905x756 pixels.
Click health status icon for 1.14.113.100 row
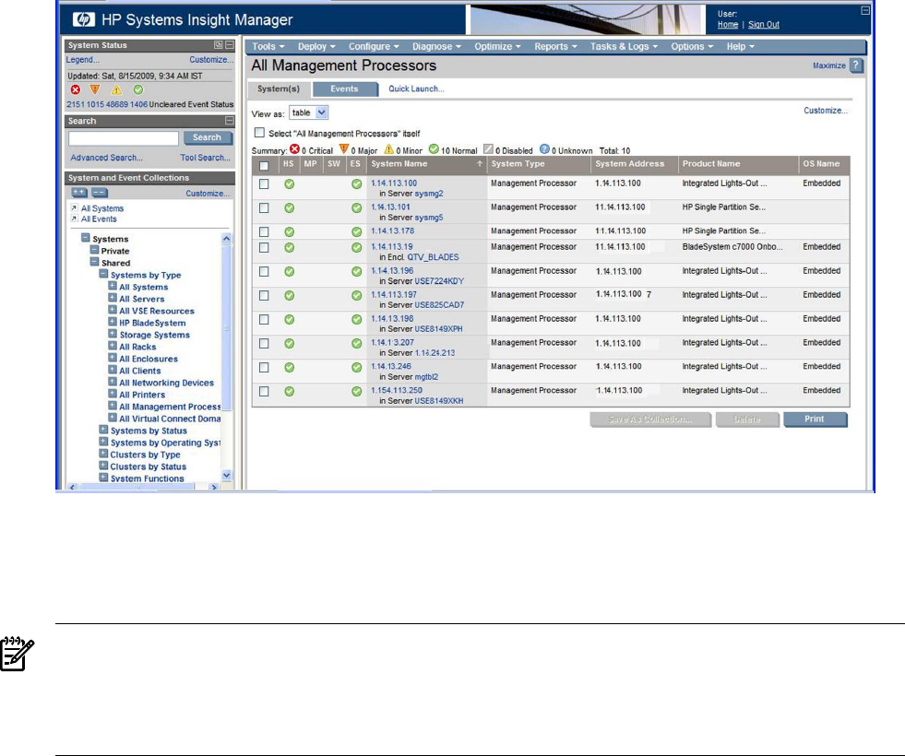[289, 184]
